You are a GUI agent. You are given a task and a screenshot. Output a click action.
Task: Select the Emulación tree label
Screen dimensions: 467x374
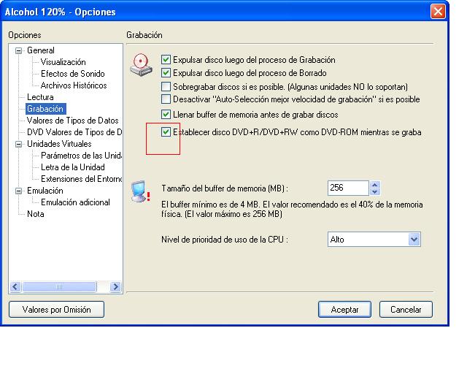click(45, 191)
